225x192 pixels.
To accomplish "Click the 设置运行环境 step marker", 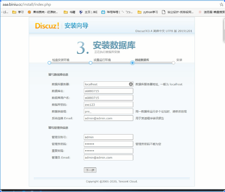I will [91, 63].
